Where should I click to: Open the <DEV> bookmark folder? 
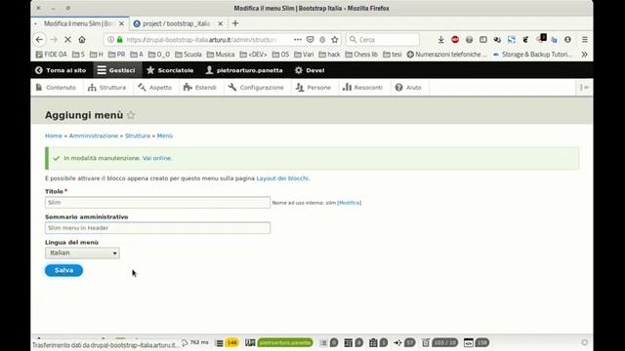click(x=254, y=55)
